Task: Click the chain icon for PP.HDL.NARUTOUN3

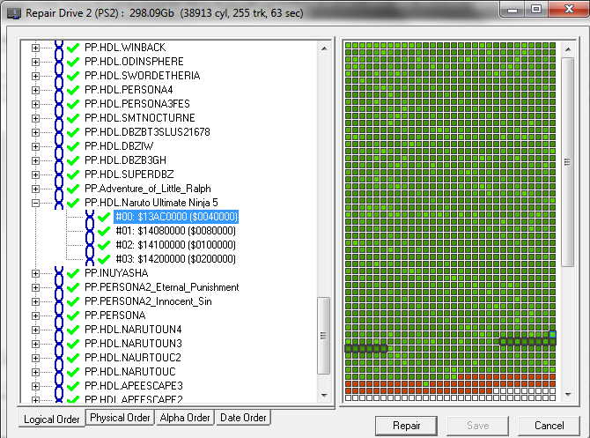Action: click(59, 344)
